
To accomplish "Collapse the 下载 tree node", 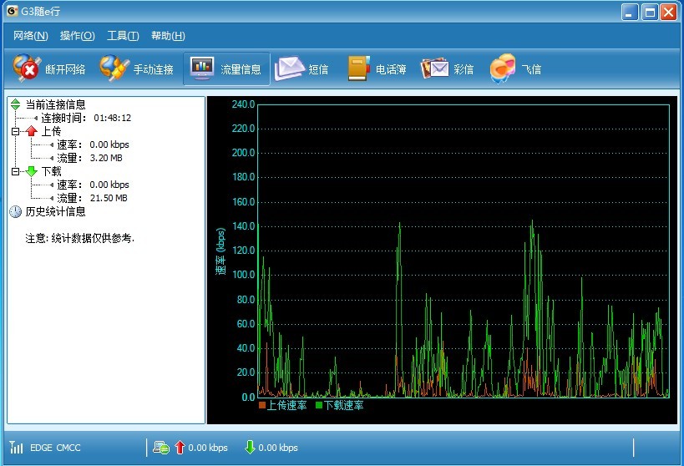I will (x=15, y=171).
